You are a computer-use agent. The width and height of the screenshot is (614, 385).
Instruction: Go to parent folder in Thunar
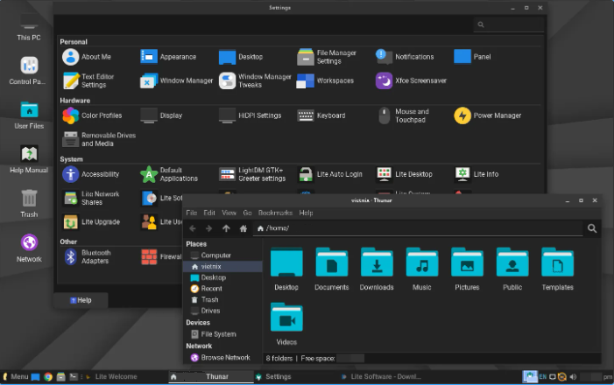coord(226,228)
